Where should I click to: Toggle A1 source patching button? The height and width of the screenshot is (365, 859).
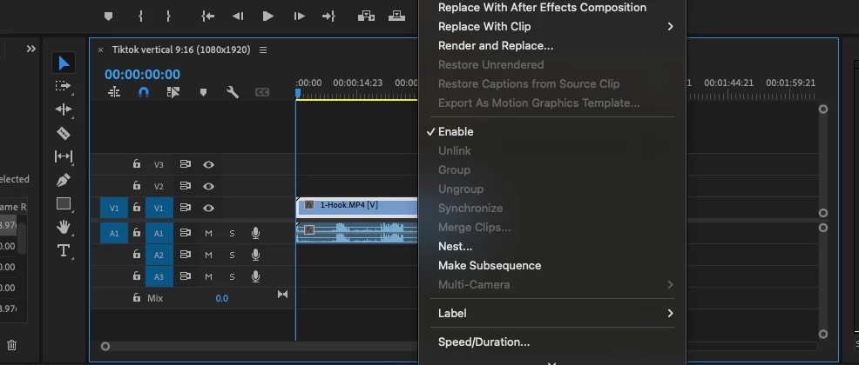(x=114, y=233)
